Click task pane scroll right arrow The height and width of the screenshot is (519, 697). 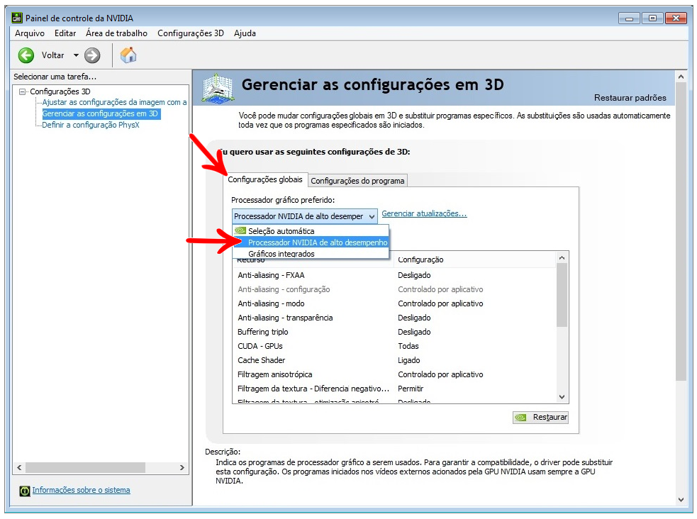(182, 468)
